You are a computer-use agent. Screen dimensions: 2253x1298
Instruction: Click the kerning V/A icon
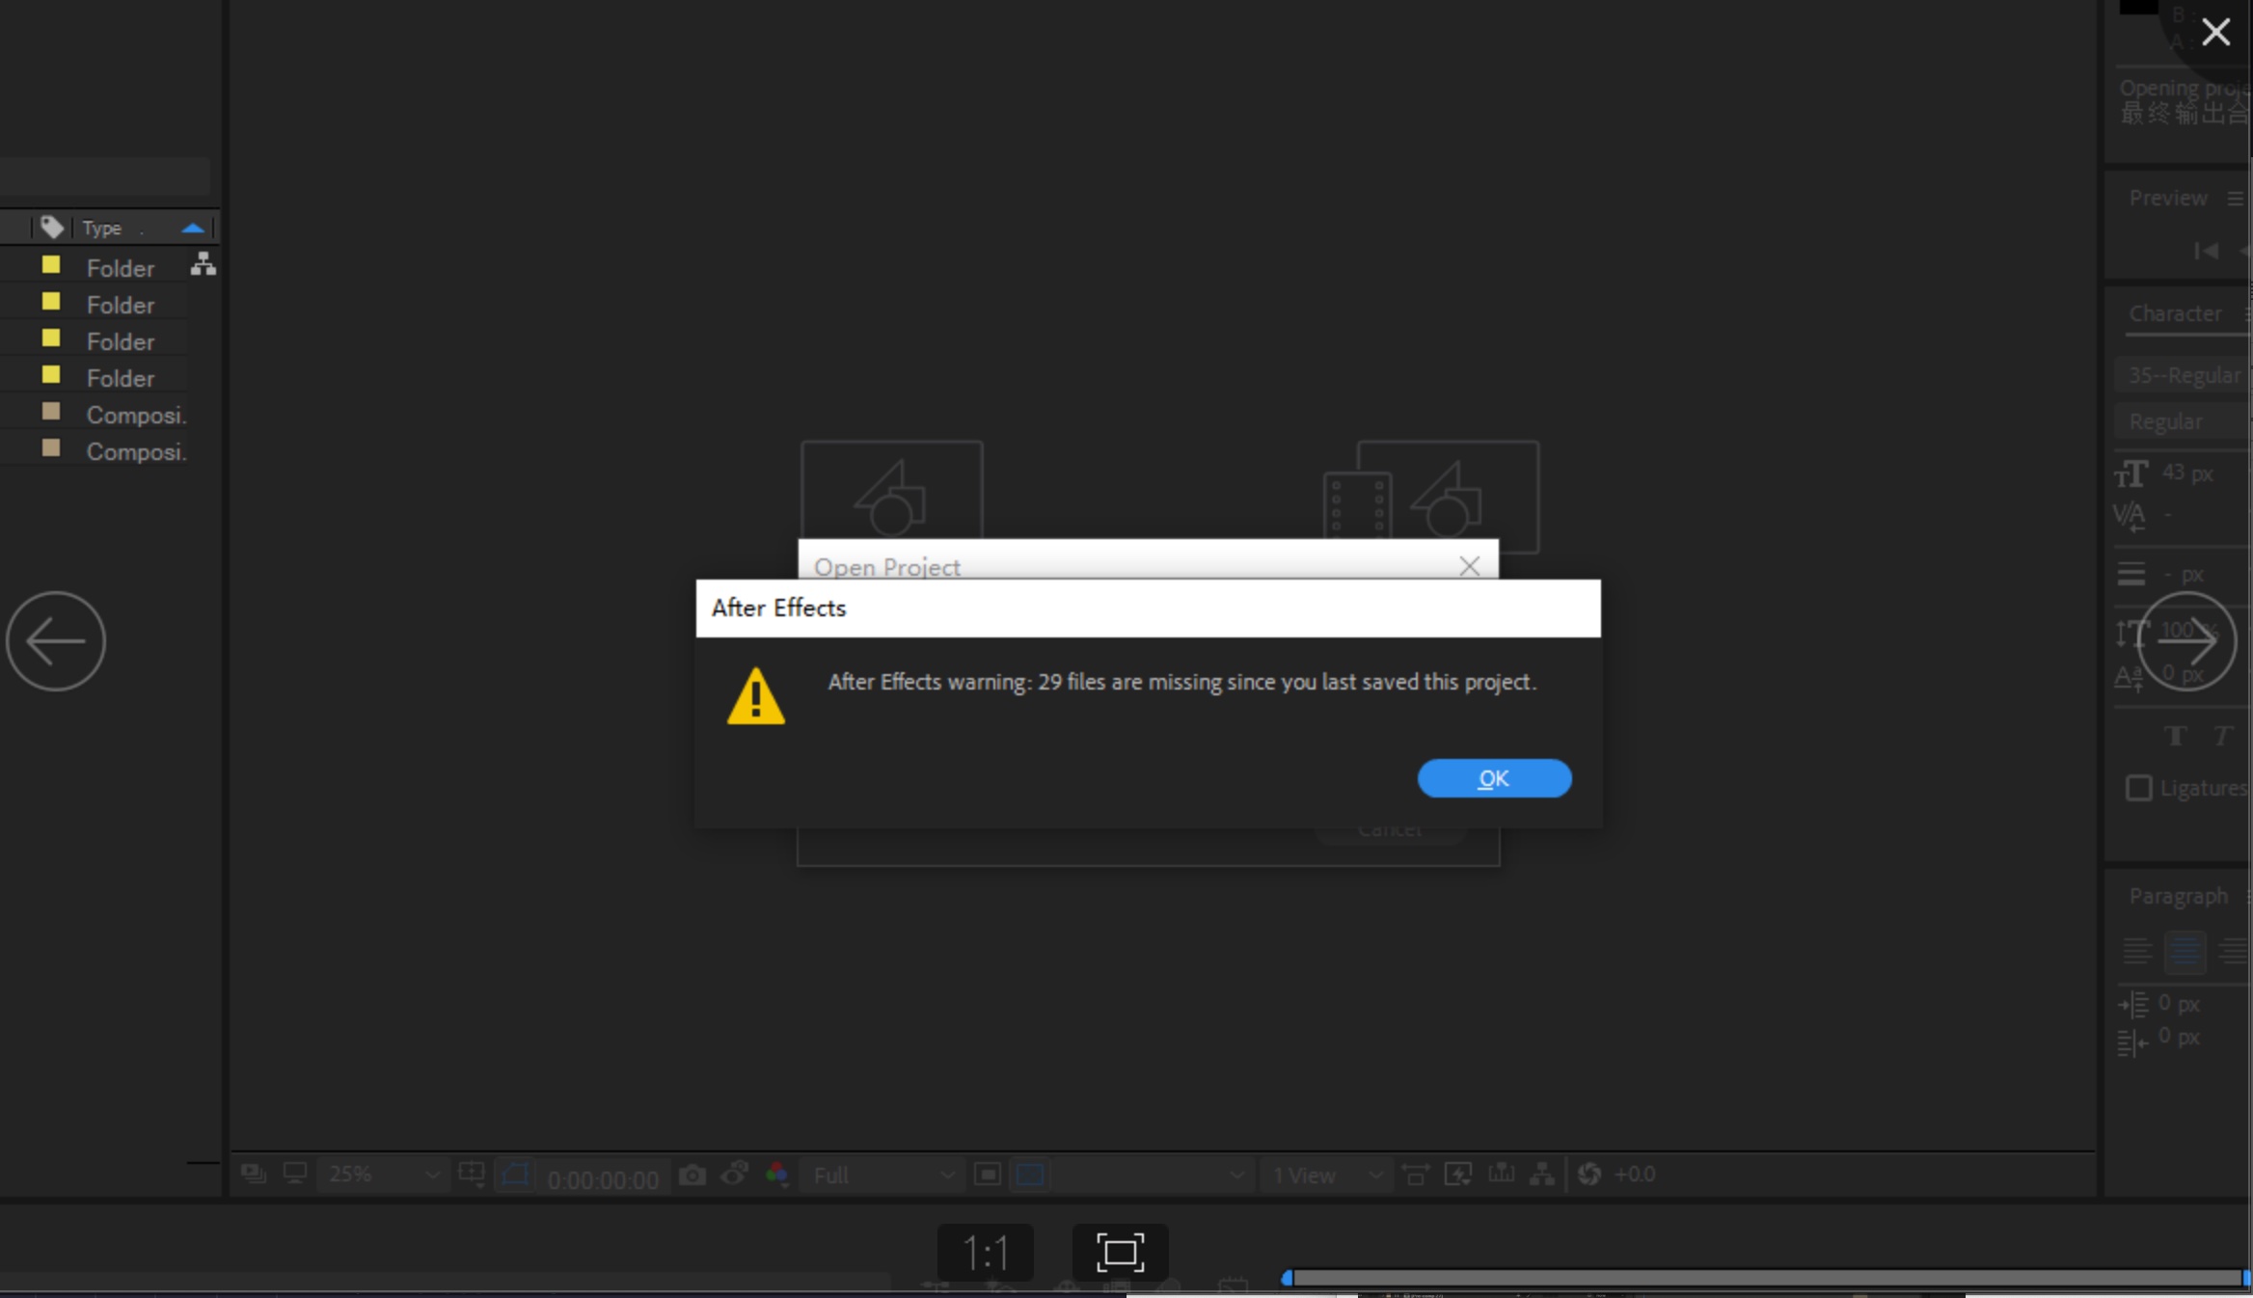click(2130, 517)
